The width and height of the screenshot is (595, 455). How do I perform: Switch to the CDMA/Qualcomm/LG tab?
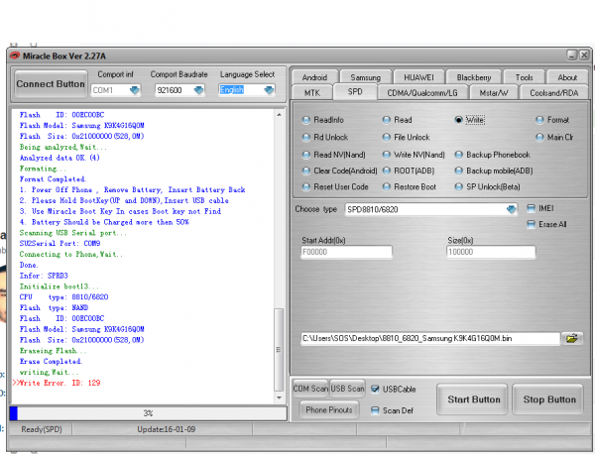[x=422, y=93]
